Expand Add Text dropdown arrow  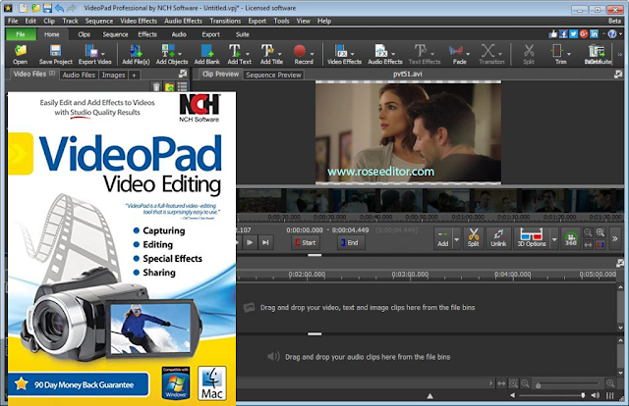coord(248,54)
